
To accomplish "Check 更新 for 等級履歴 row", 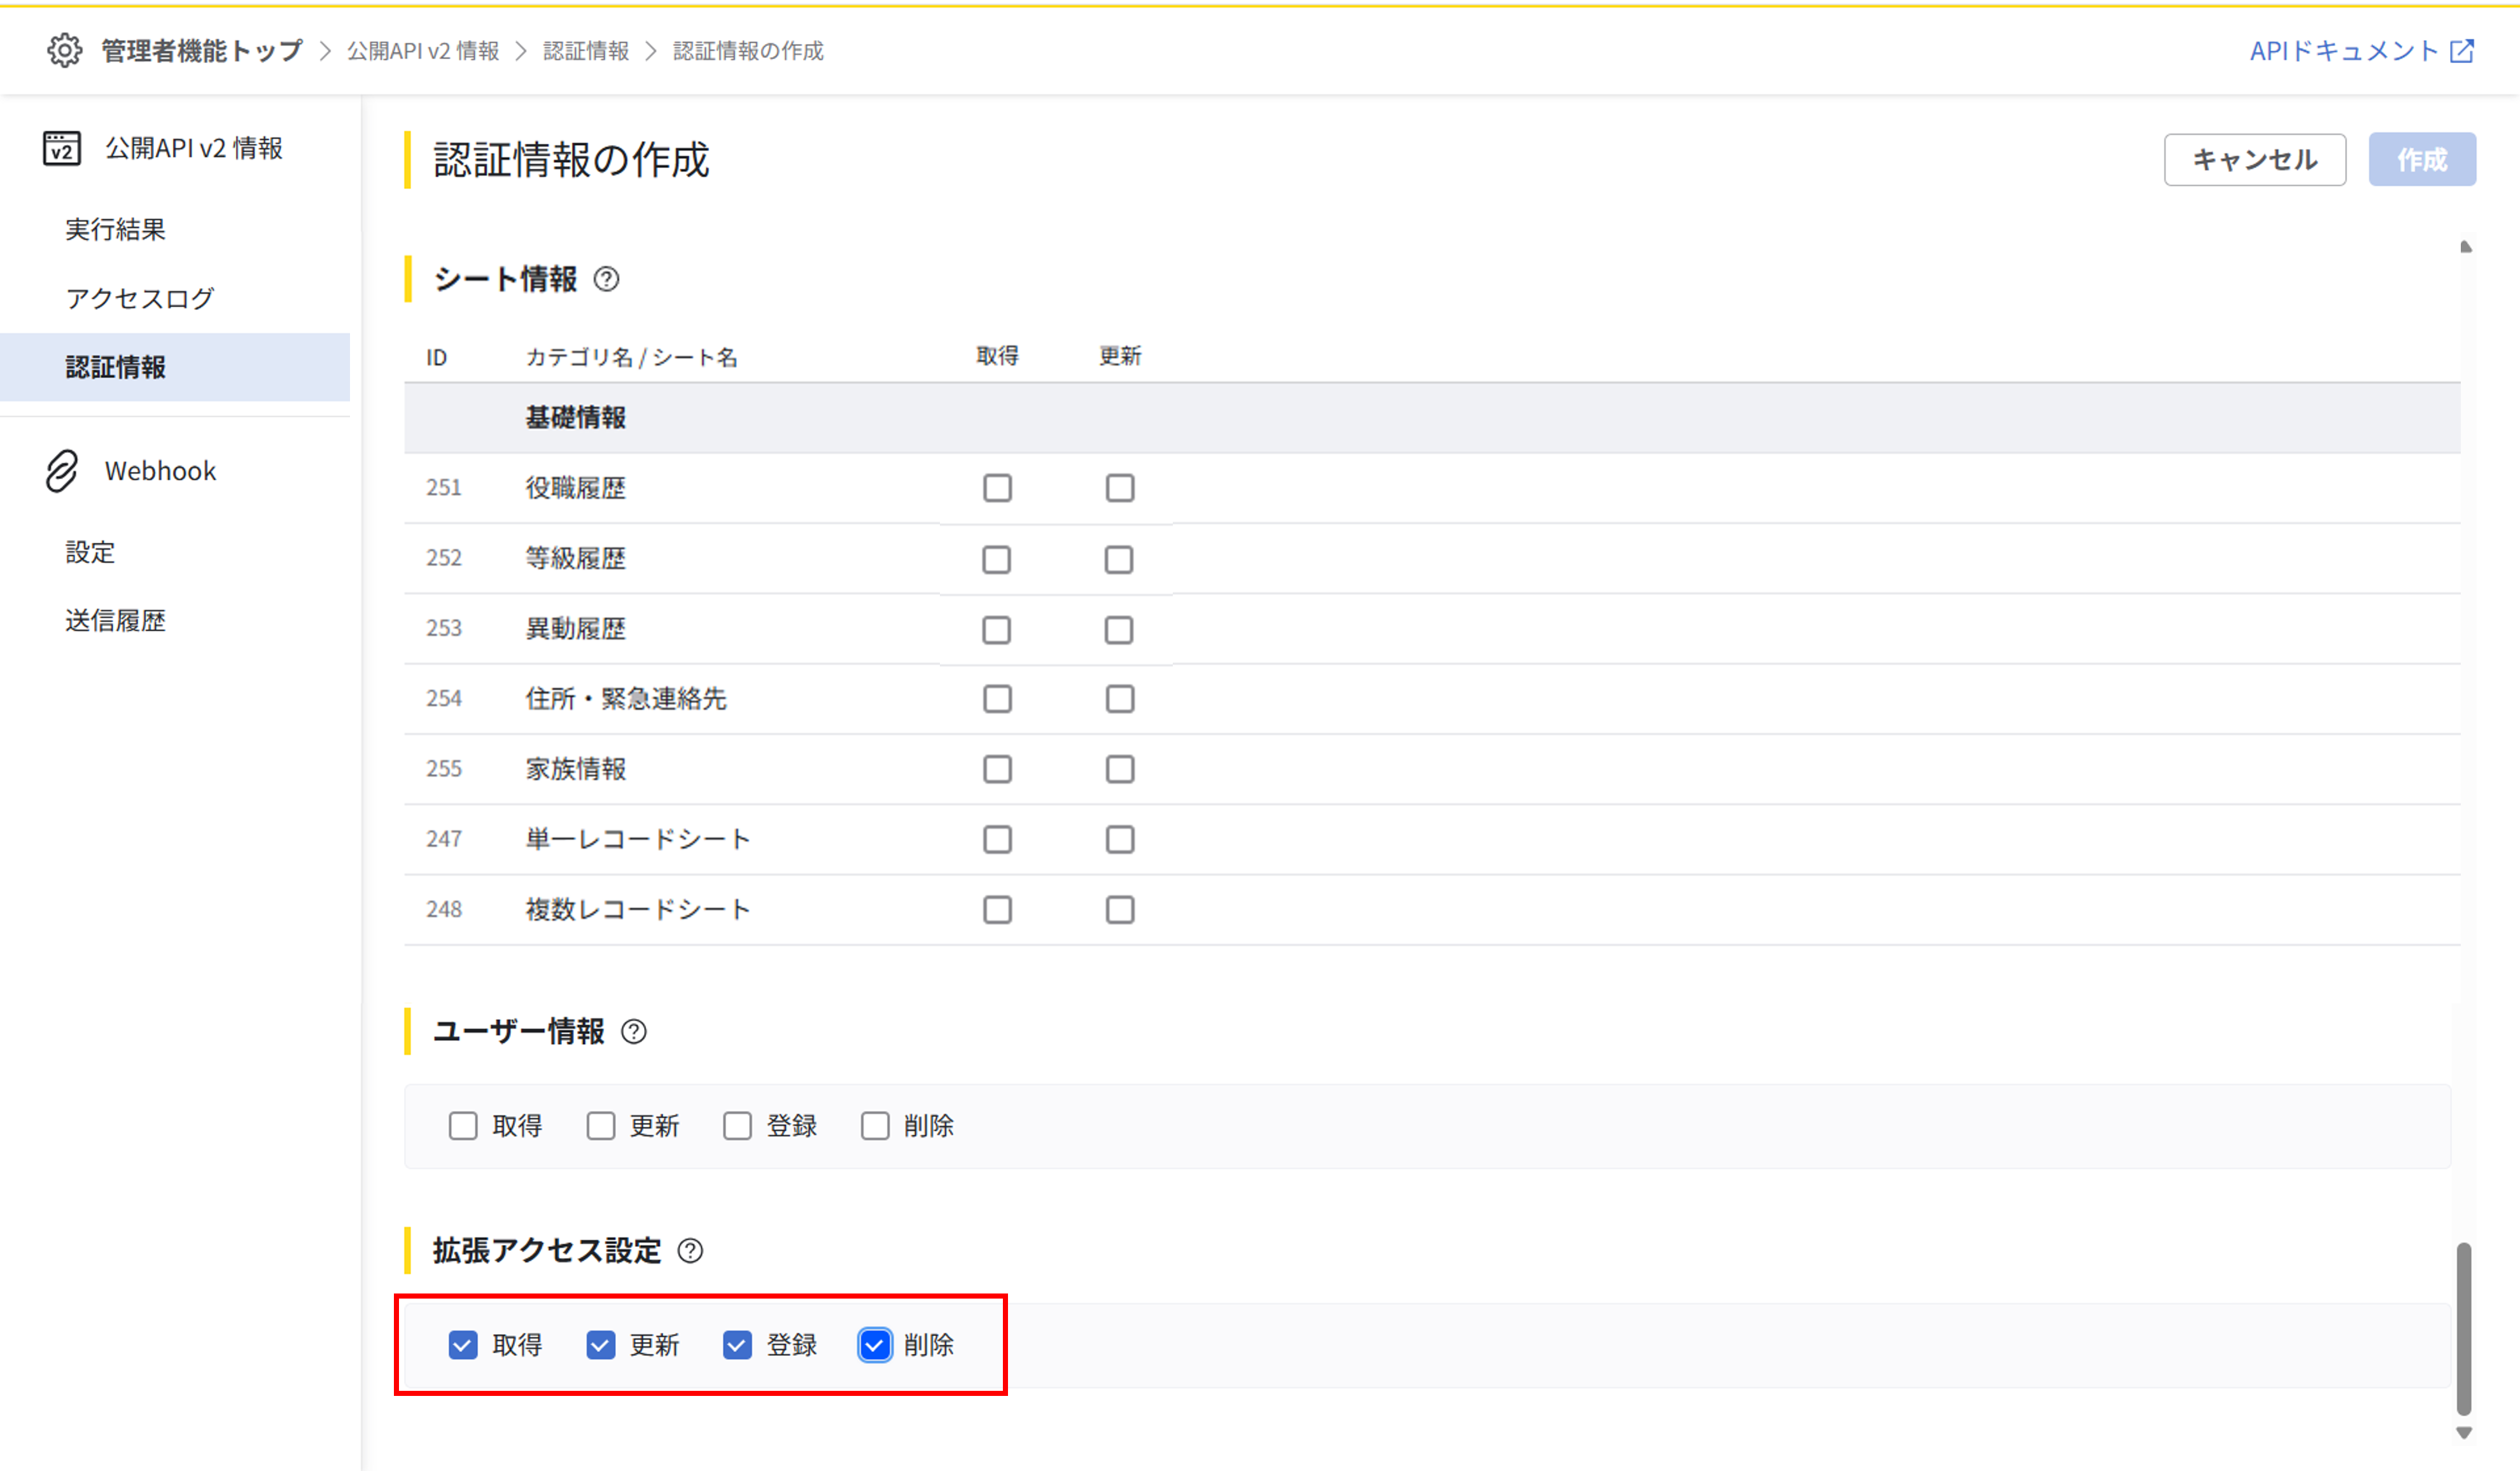I will click(x=1119, y=559).
